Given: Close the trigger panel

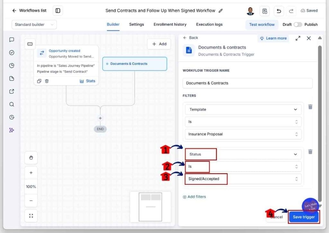Looking at the screenshot, I should (x=309, y=39).
